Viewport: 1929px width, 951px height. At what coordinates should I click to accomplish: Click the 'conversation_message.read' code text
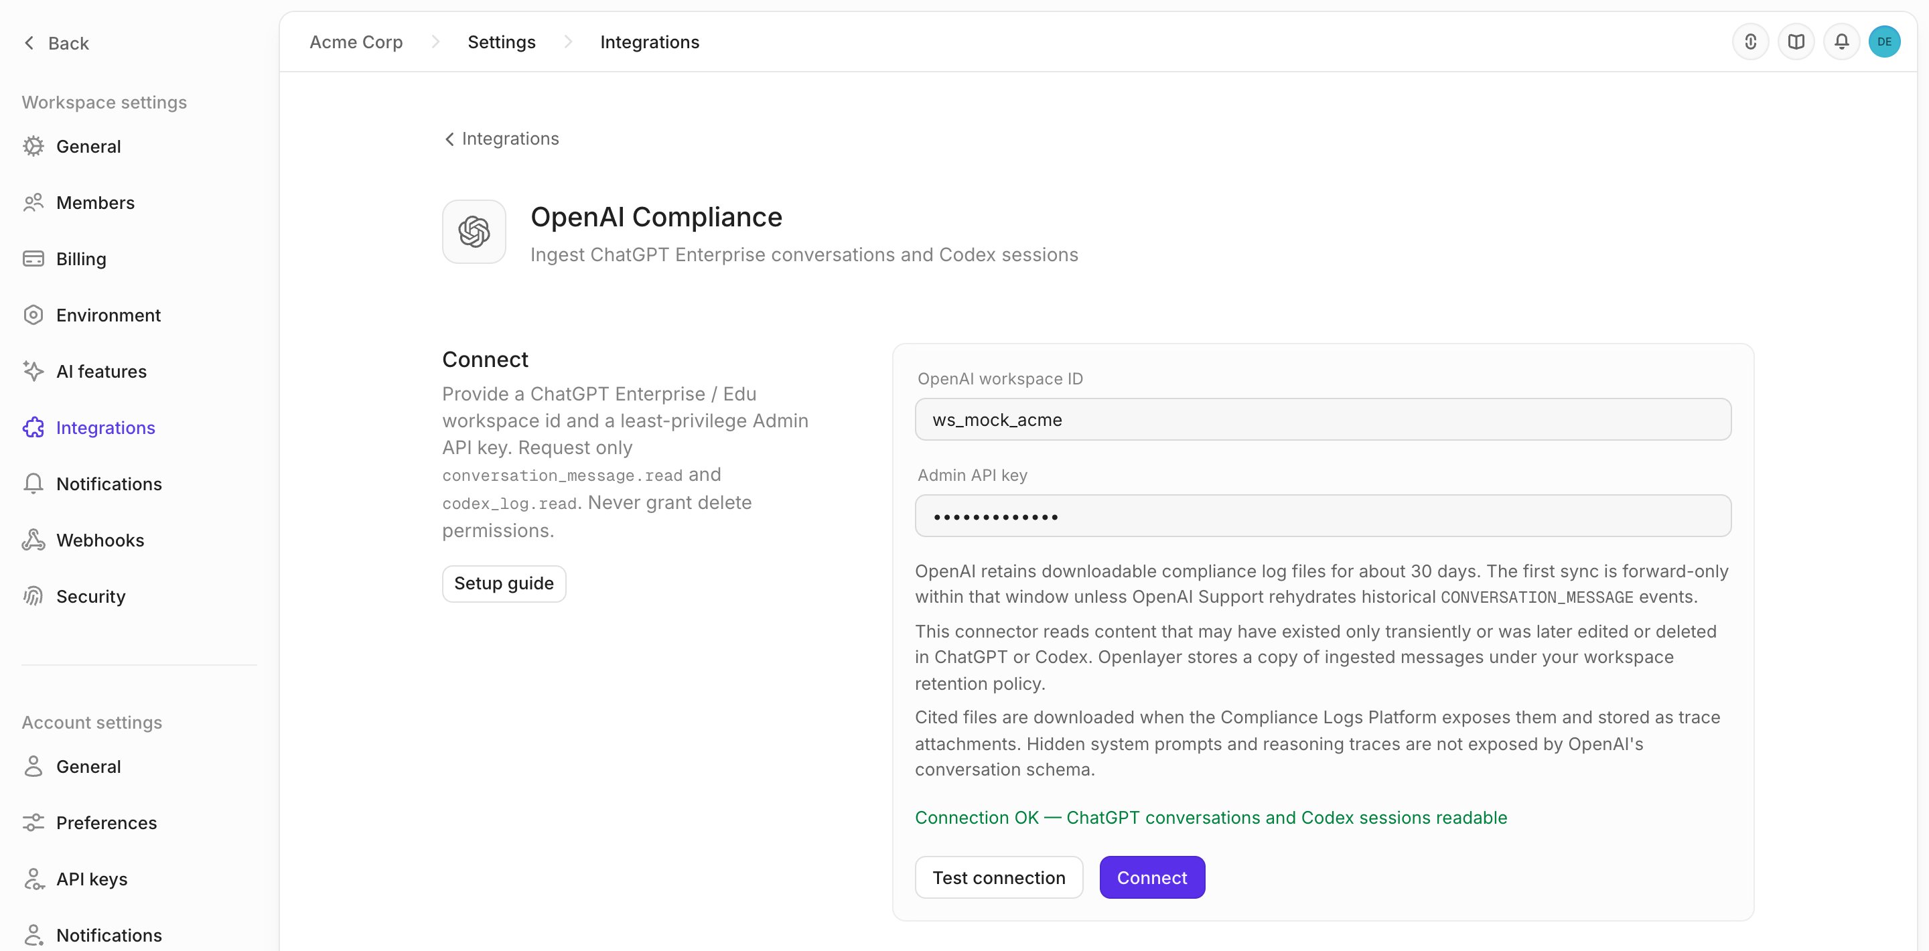pos(563,475)
